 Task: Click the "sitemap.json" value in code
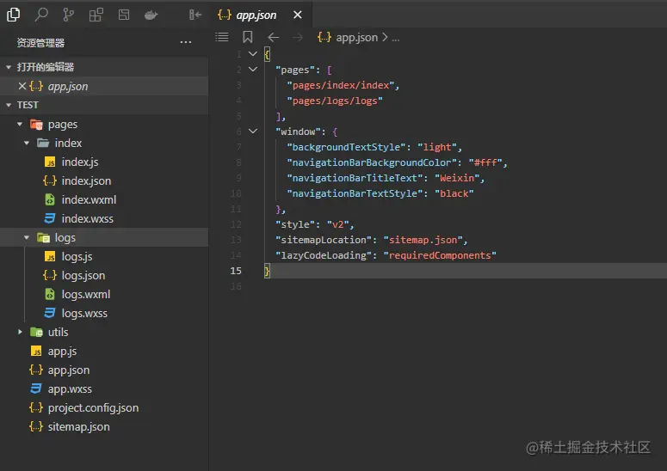tap(423, 240)
